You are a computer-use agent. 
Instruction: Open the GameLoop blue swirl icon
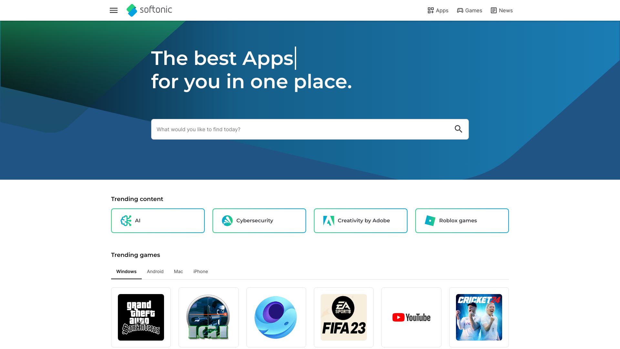[276, 317]
